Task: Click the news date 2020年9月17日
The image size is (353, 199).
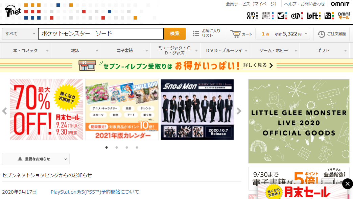Action: 19,192
